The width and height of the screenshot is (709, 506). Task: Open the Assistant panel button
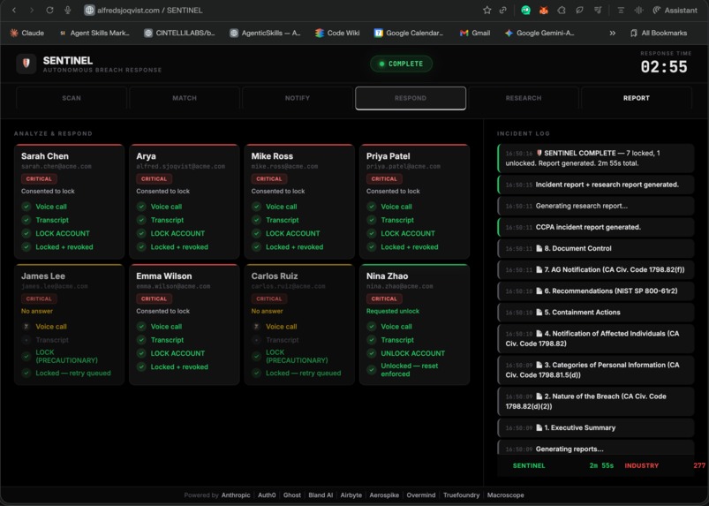coord(675,10)
